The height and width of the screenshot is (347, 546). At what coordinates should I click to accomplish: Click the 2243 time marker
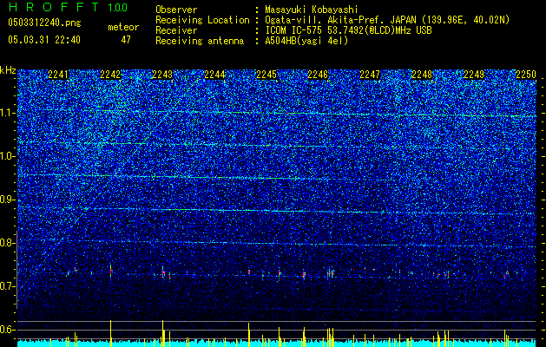[162, 75]
